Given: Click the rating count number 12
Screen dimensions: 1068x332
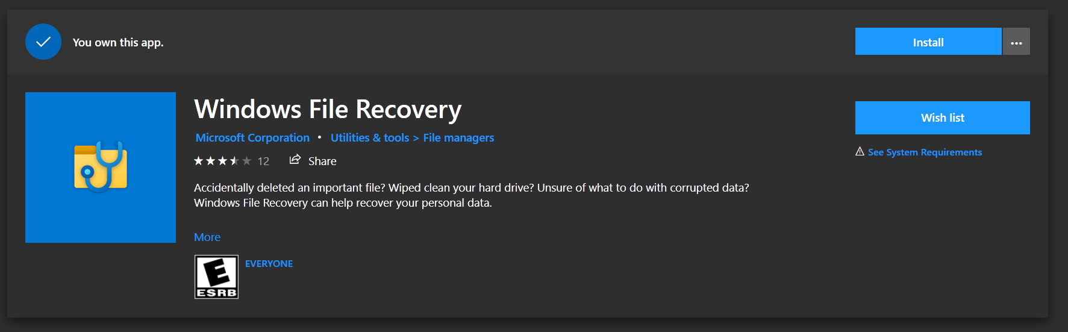Looking at the screenshot, I should coord(263,161).
